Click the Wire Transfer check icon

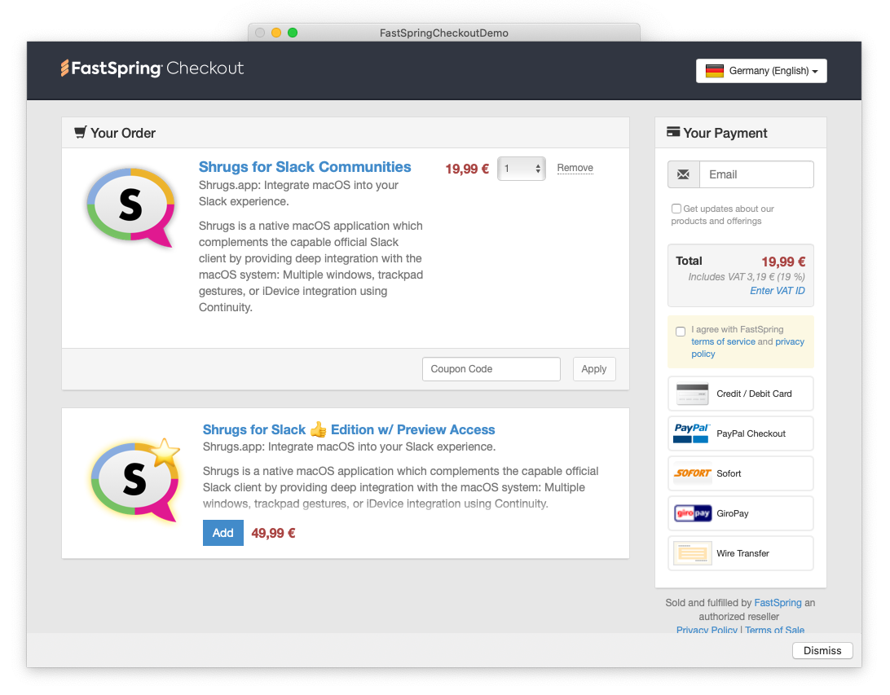pos(693,553)
